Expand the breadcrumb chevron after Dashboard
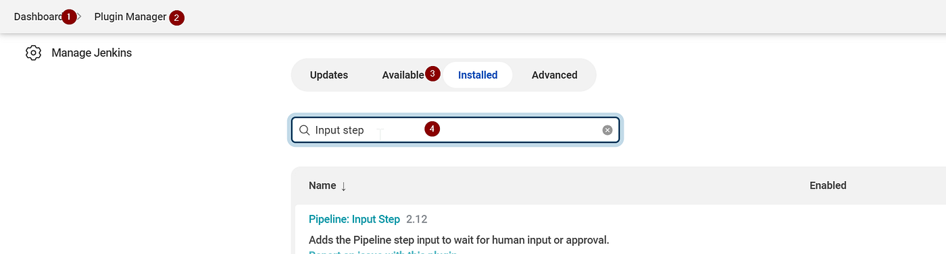The image size is (946, 254). click(79, 17)
